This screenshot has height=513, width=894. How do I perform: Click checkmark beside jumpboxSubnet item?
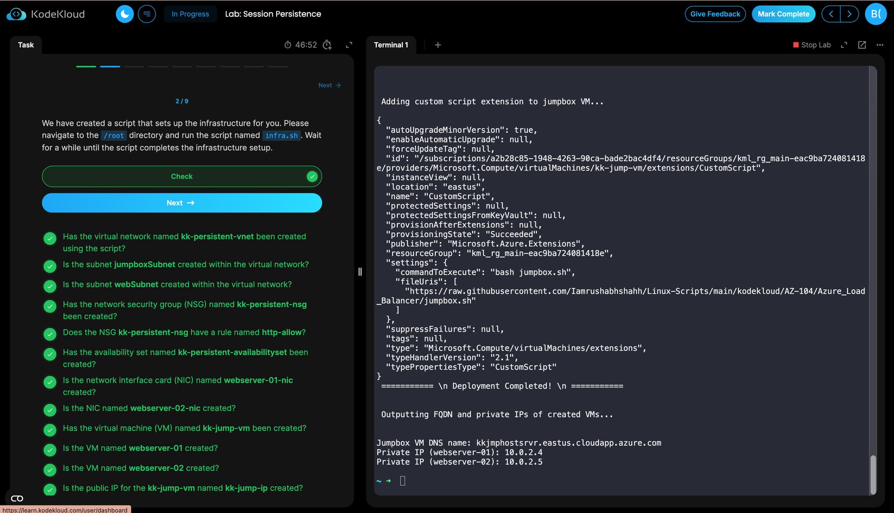point(50,266)
